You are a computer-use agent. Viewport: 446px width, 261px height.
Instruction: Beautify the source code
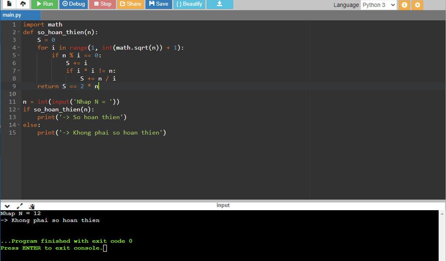click(x=189, y=4)
